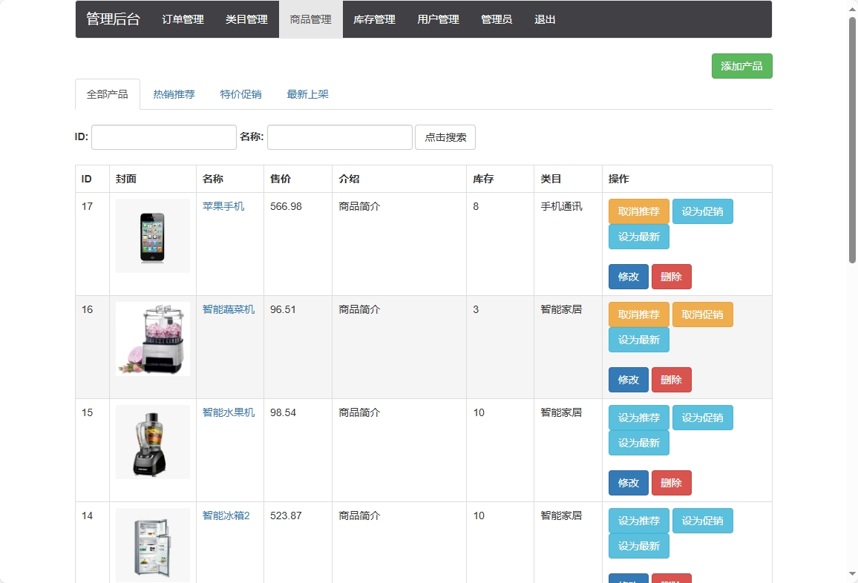This screenshot has width=858, height=583.
Task: Switch to the 热销推荐 tab
Action: (174, 94)
